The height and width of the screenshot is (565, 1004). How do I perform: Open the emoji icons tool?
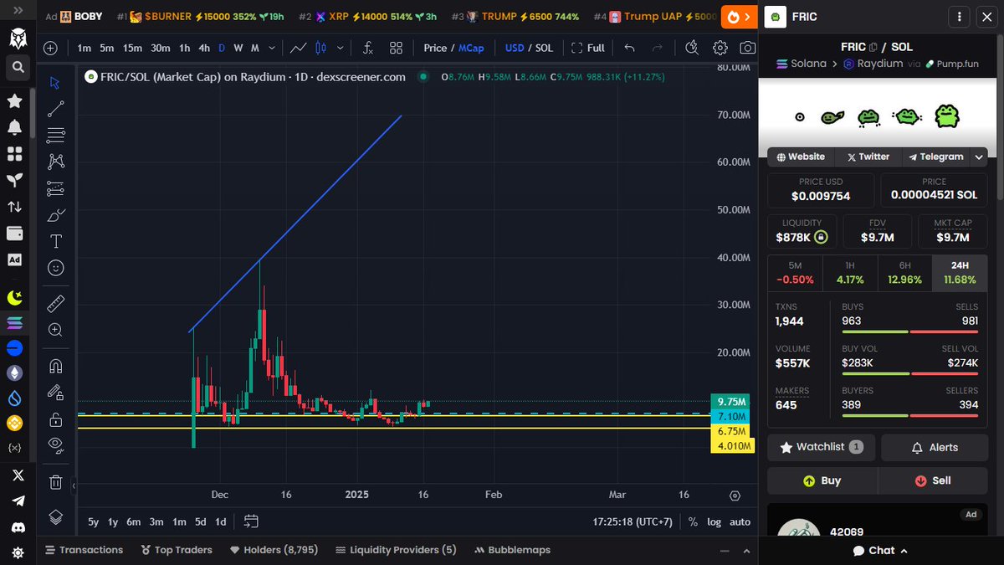coord(55,268)
